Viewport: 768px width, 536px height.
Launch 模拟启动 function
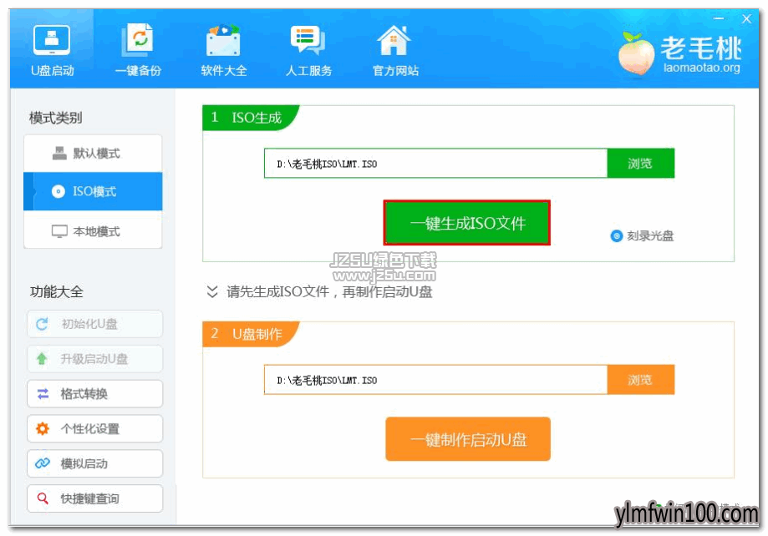pos(95,463)
